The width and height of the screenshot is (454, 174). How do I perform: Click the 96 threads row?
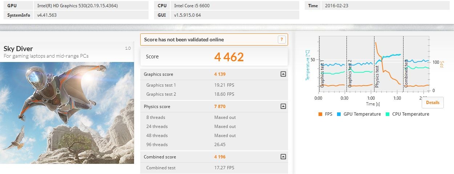(x=214, y=145)
